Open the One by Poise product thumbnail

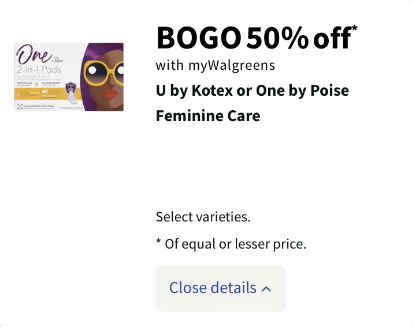69,77
